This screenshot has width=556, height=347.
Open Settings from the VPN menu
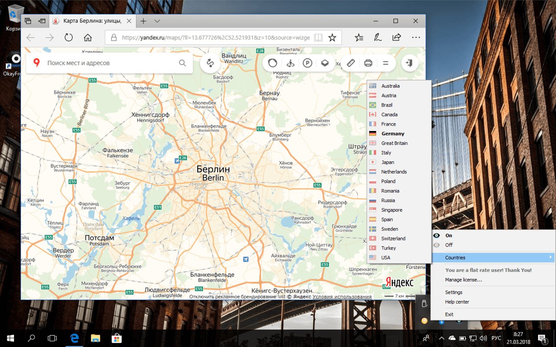(453, 292)
